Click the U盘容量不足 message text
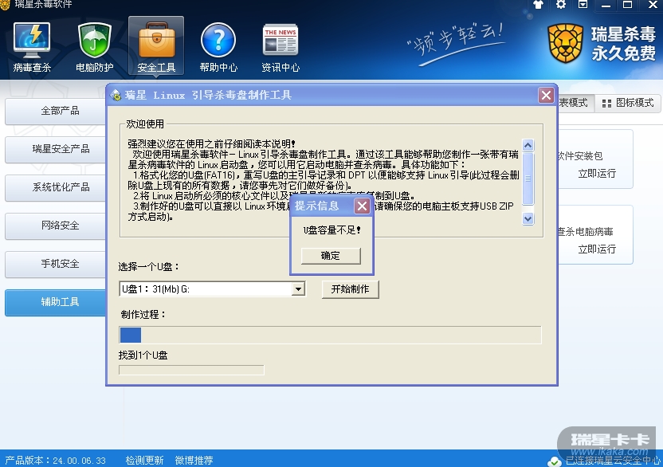This screenshot has height=467, width=663. [331, 230]
